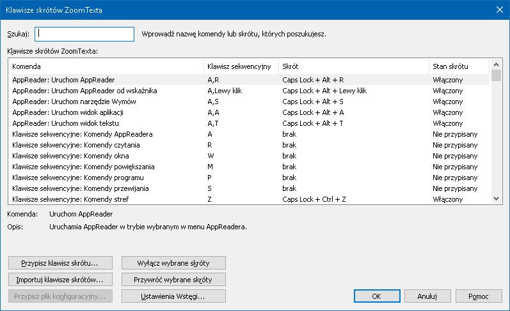Image resolution: width=510 pixels, height=311 pixels.
Task: Click Nie przypisany status in Komendy czytania row
Action: [x=455, y=145]
